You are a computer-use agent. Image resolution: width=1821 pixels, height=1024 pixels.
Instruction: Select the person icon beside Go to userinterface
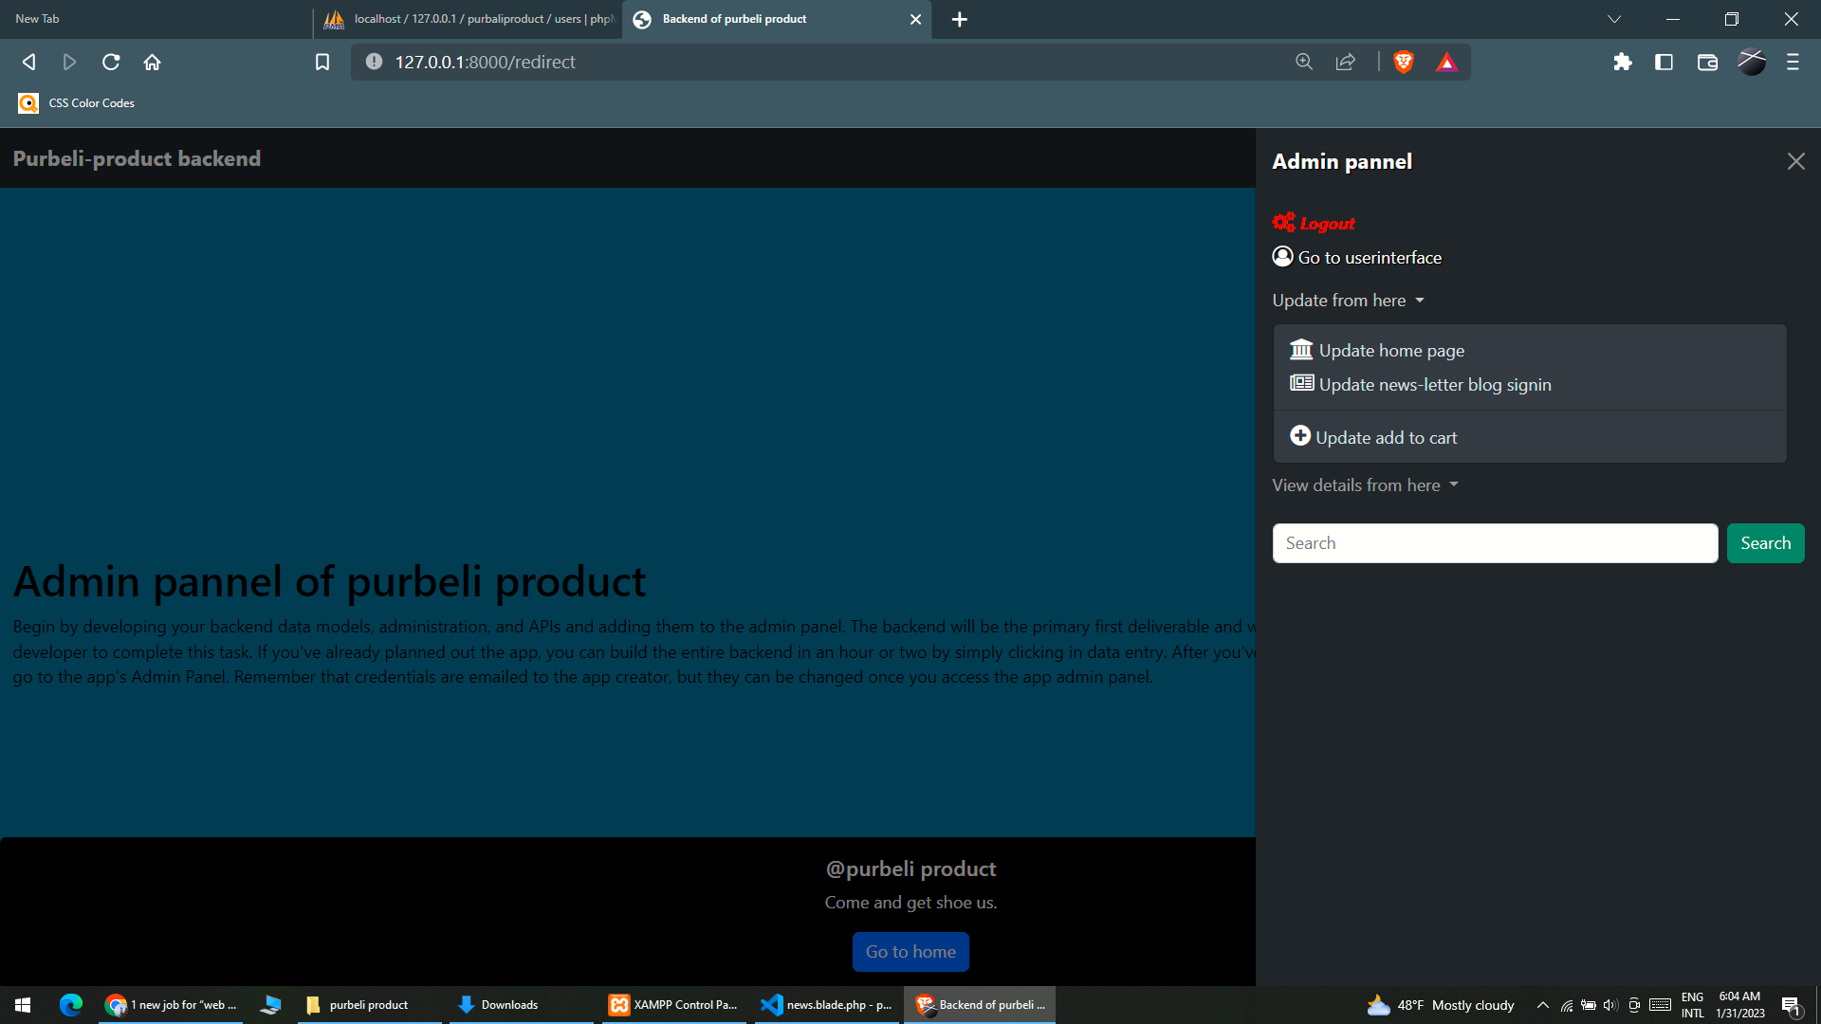coord(1282,256)
